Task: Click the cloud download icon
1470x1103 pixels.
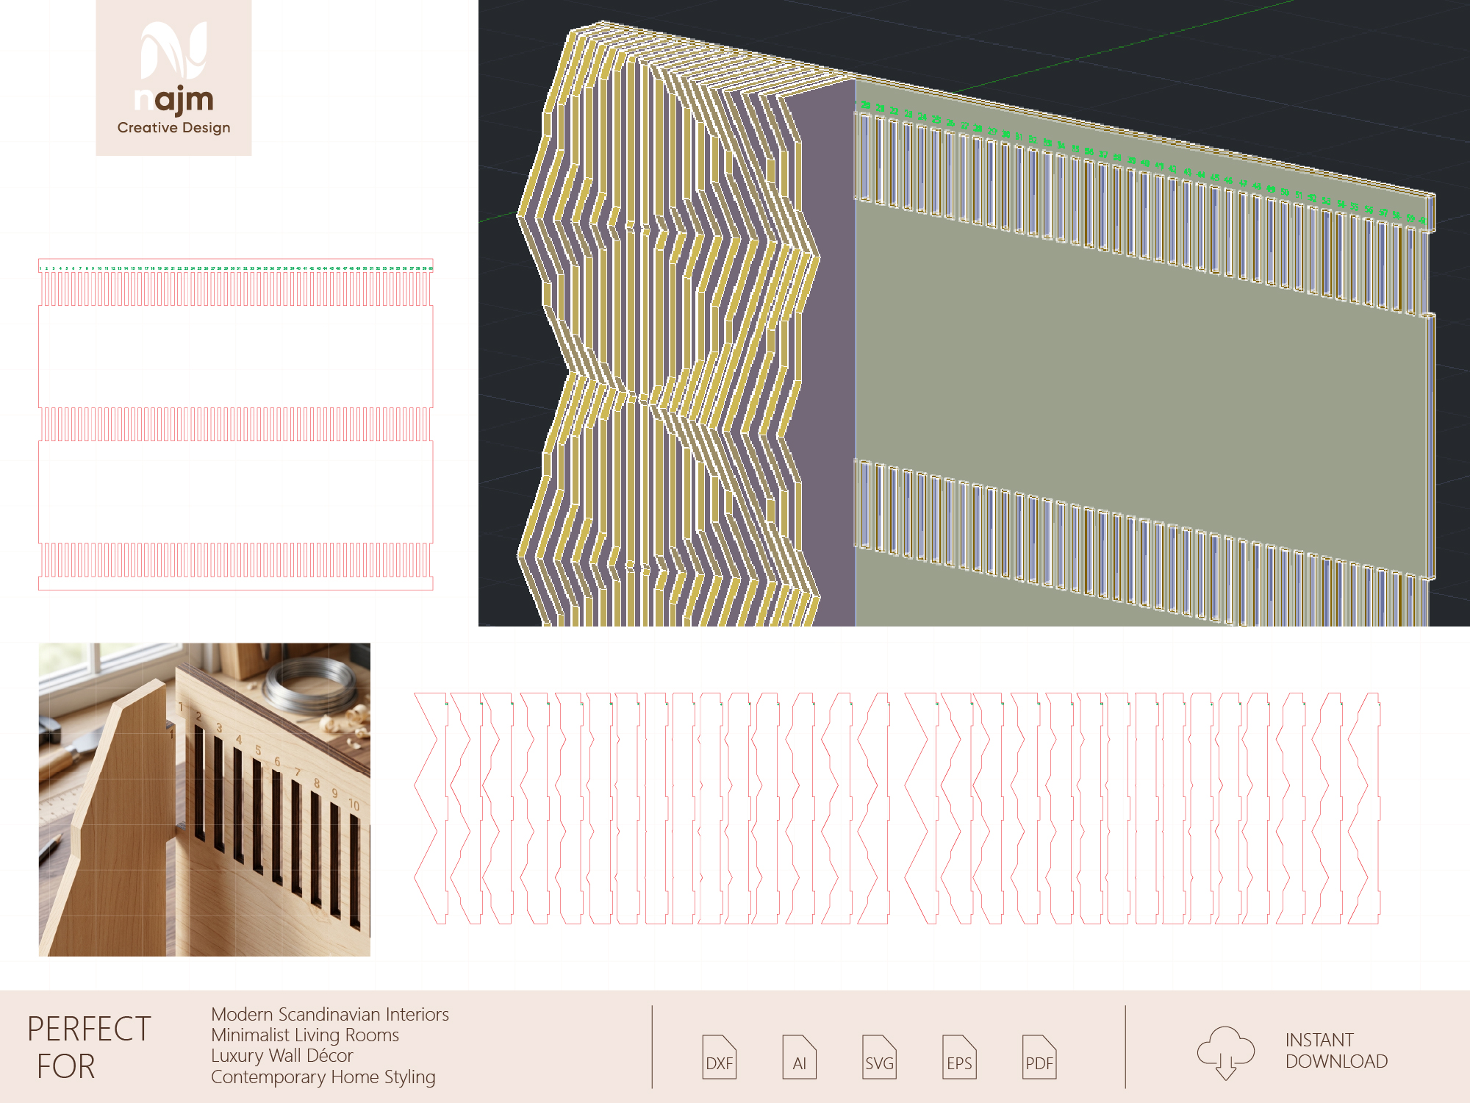Action: coord(1225,1052)
